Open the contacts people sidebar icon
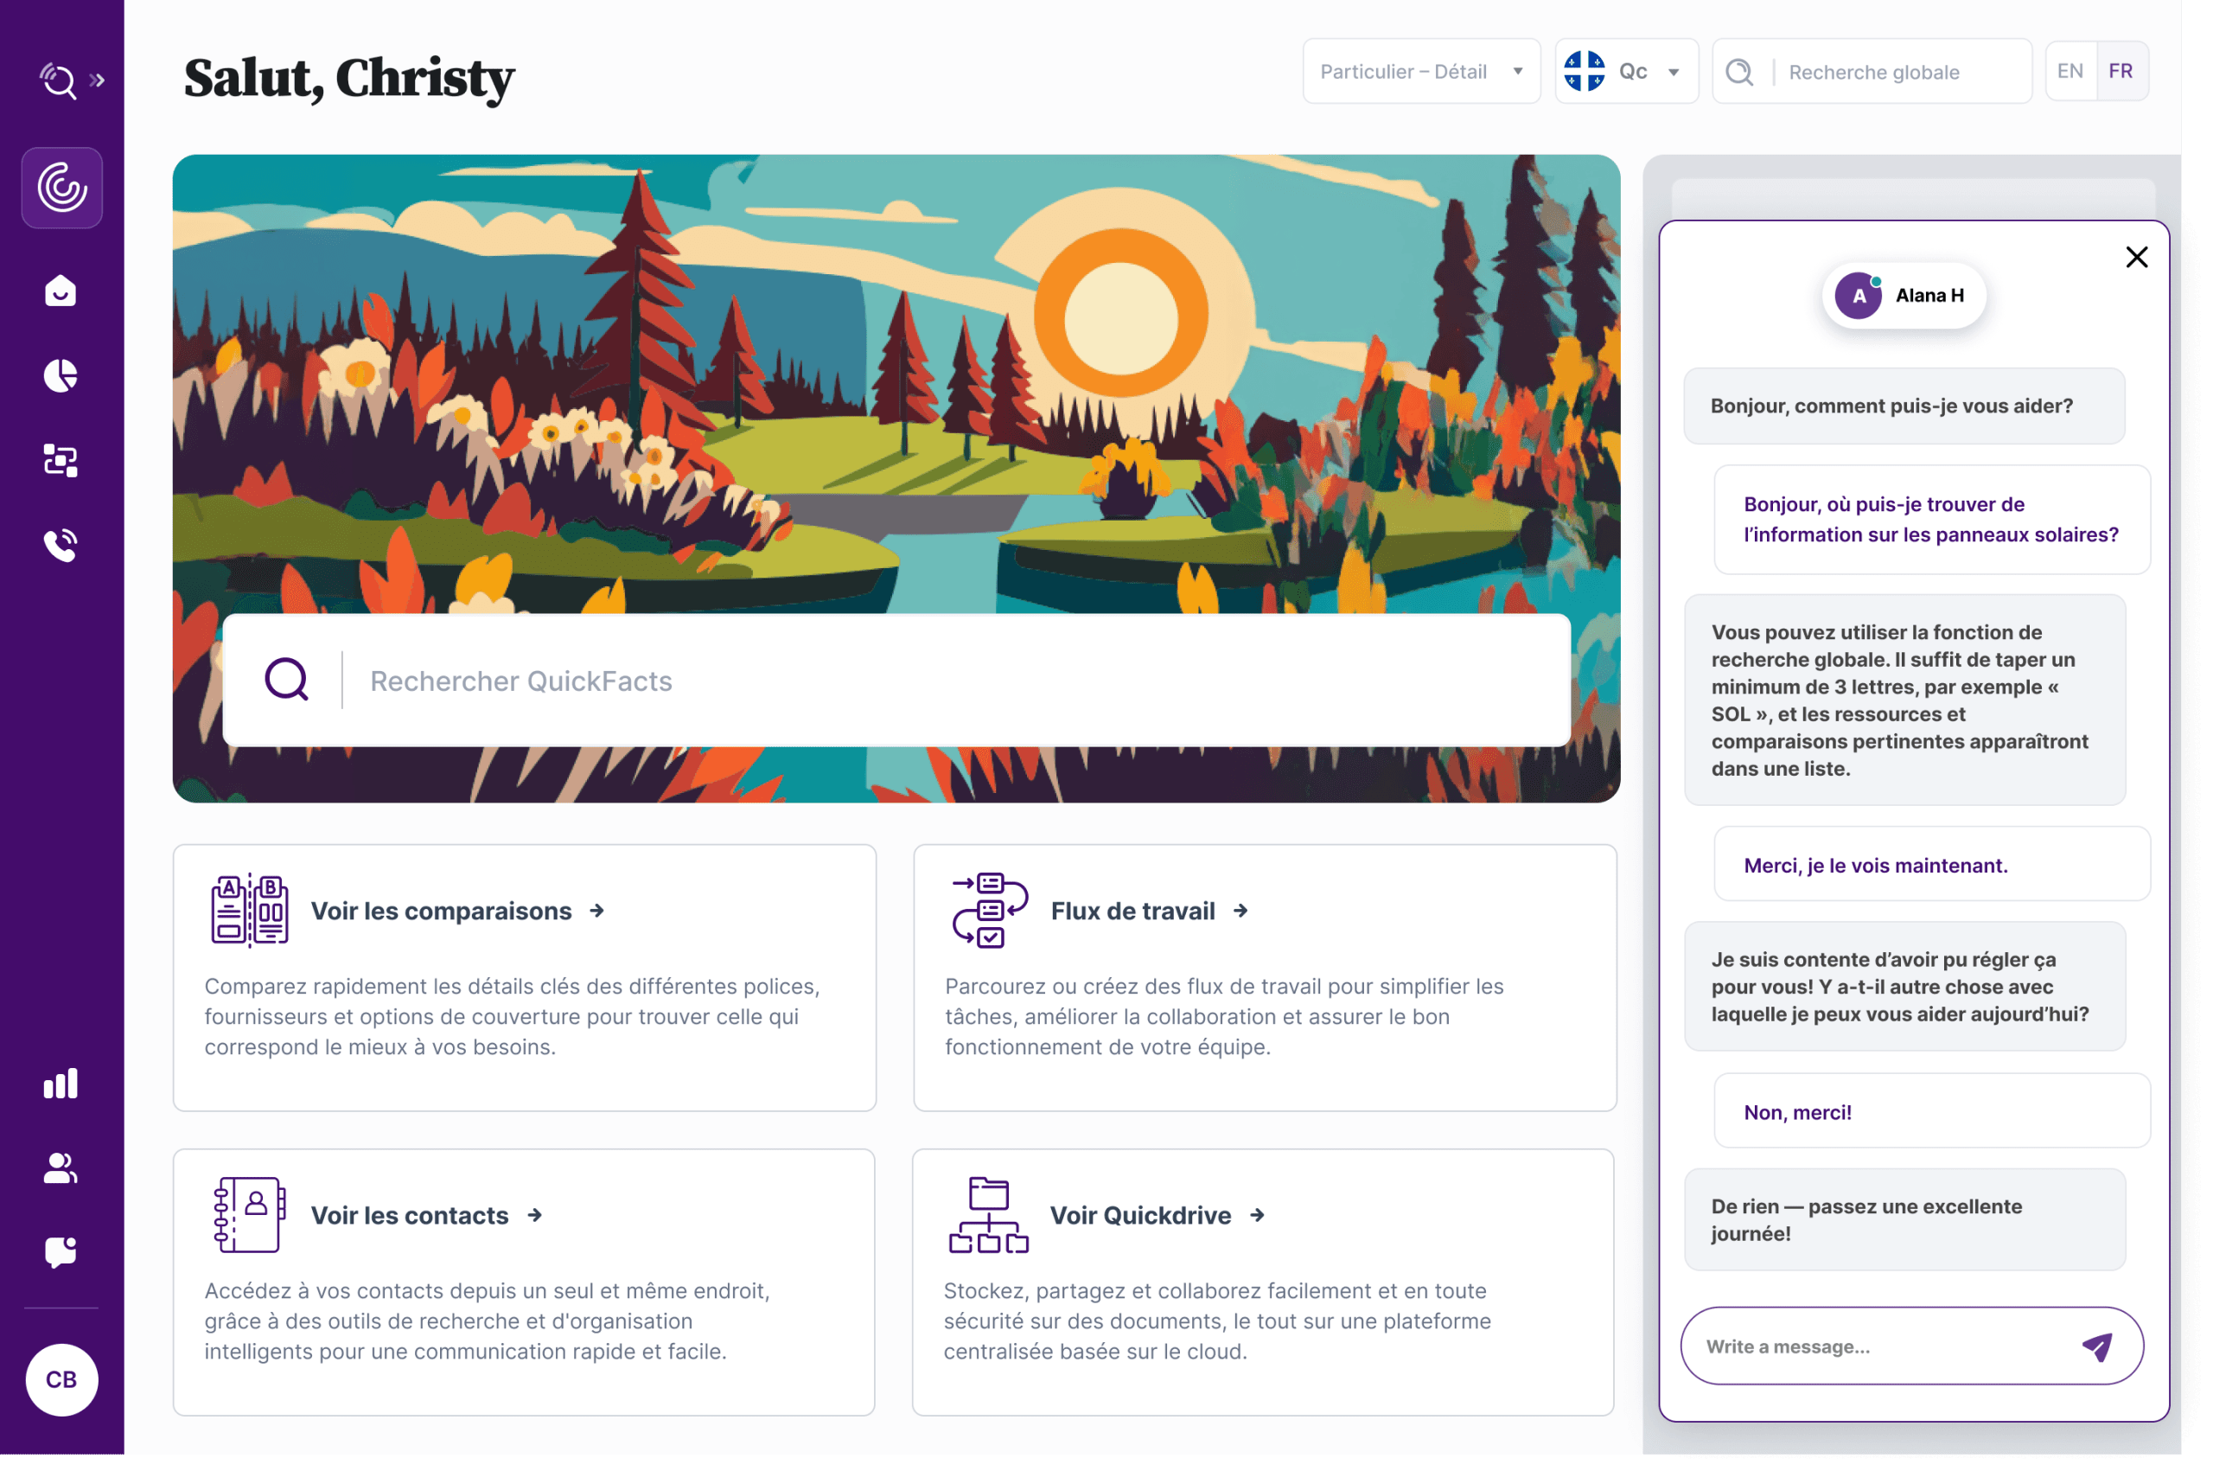 pyautogui.click(x=61, y=1168)
